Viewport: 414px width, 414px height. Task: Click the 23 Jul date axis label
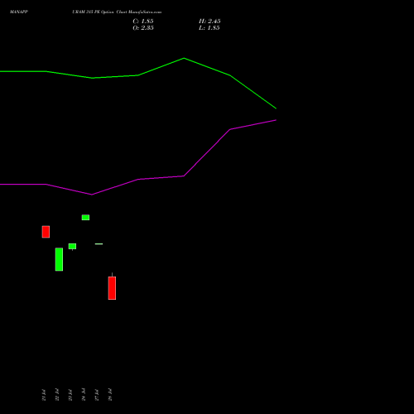coord(70,395)
